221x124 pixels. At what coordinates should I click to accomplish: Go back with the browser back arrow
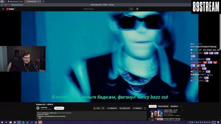[2, 5]
